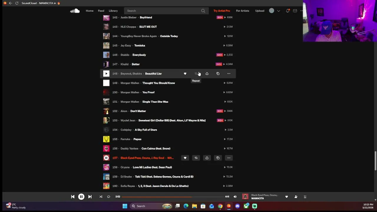
Task: Open the top bar three-dot menu
Action: (x=301, y=11)
